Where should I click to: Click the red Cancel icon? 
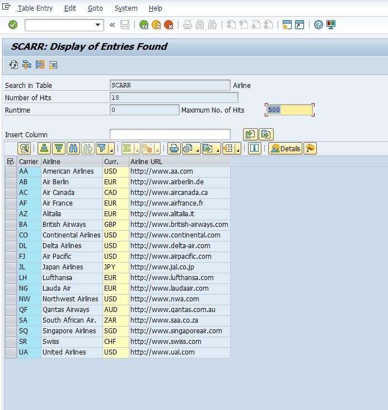(169, 25)
